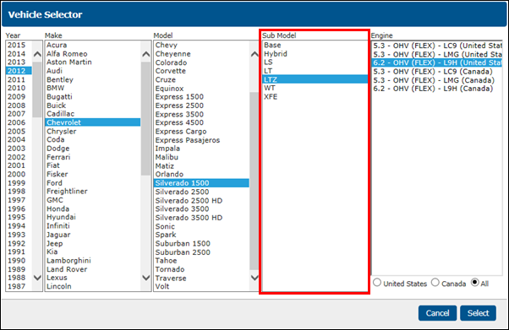
Task: Choose BMW from the Make list
Action: pyautogui.click(x=92, y=88)
